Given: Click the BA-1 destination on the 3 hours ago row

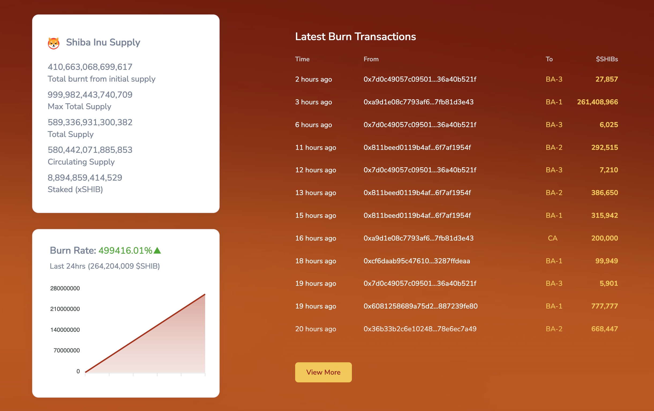Looking at the screenshot, I should (x=554, y=102).
